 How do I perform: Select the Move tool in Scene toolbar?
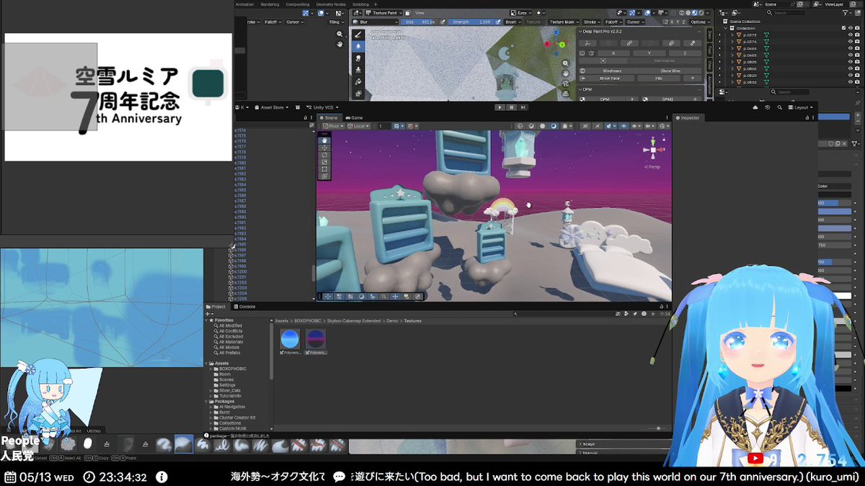pyautogui.click(x=324, y=148)
